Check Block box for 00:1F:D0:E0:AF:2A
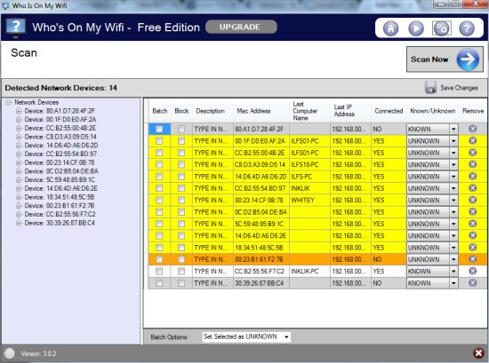489x363 pixels. coord(181,141)
